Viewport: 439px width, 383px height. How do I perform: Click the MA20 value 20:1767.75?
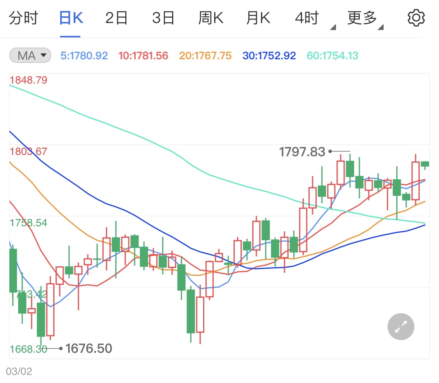click(205, 56)
